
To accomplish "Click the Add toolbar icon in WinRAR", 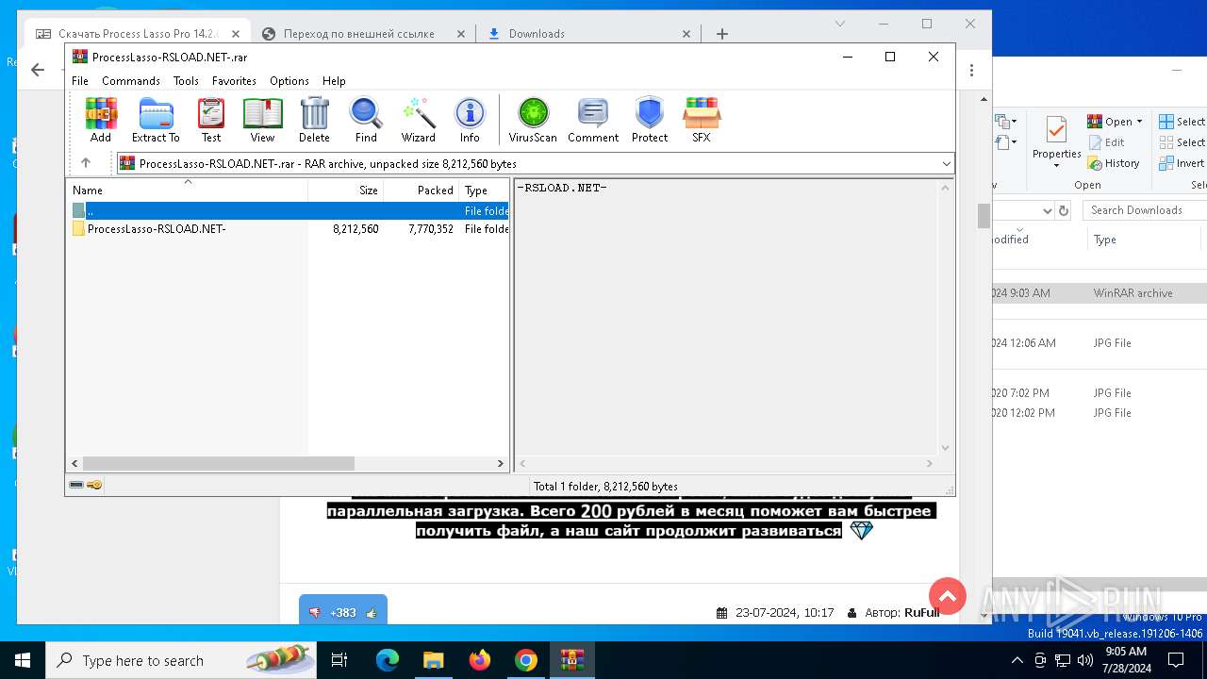I will [101, 120].
